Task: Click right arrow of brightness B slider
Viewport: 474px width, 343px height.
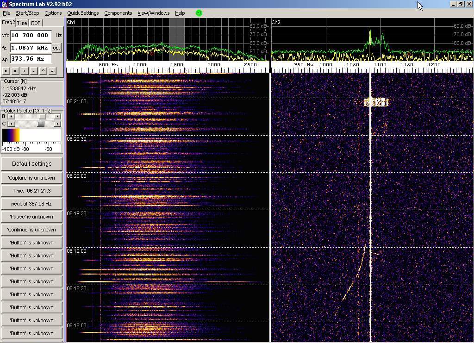Action: (x=57, y=117)
